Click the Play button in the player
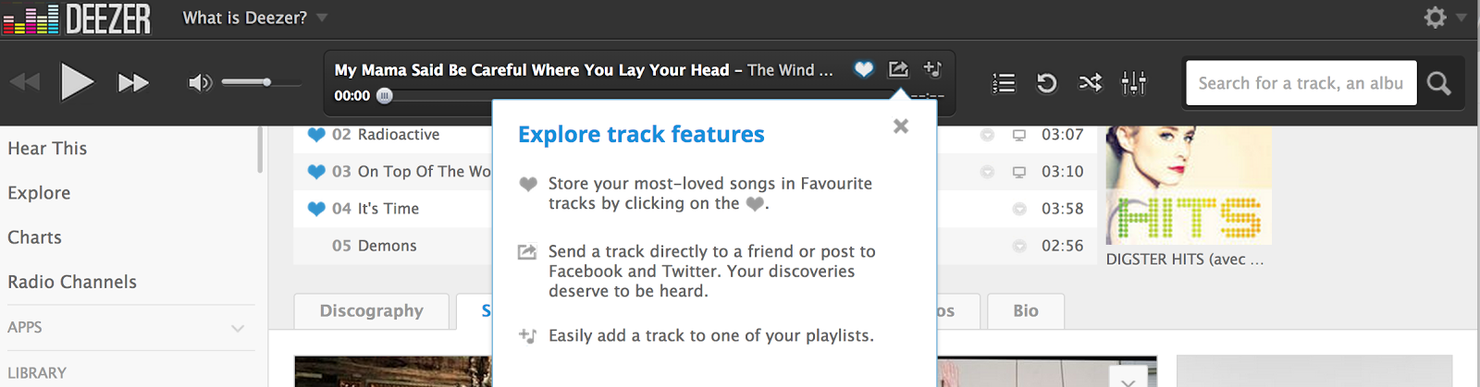This screenshot has height=387, width=1480. (x=77, y=82)
